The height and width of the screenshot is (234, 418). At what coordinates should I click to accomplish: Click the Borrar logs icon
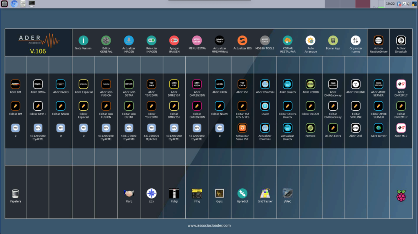tap(333, 40)
